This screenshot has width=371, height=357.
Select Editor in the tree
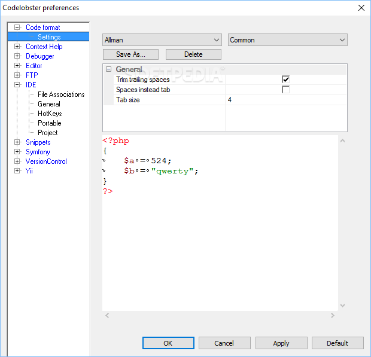34,66
